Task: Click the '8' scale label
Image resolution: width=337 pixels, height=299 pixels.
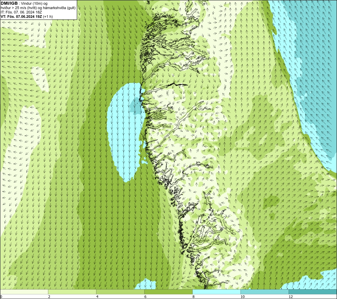Action: point(194,297)
